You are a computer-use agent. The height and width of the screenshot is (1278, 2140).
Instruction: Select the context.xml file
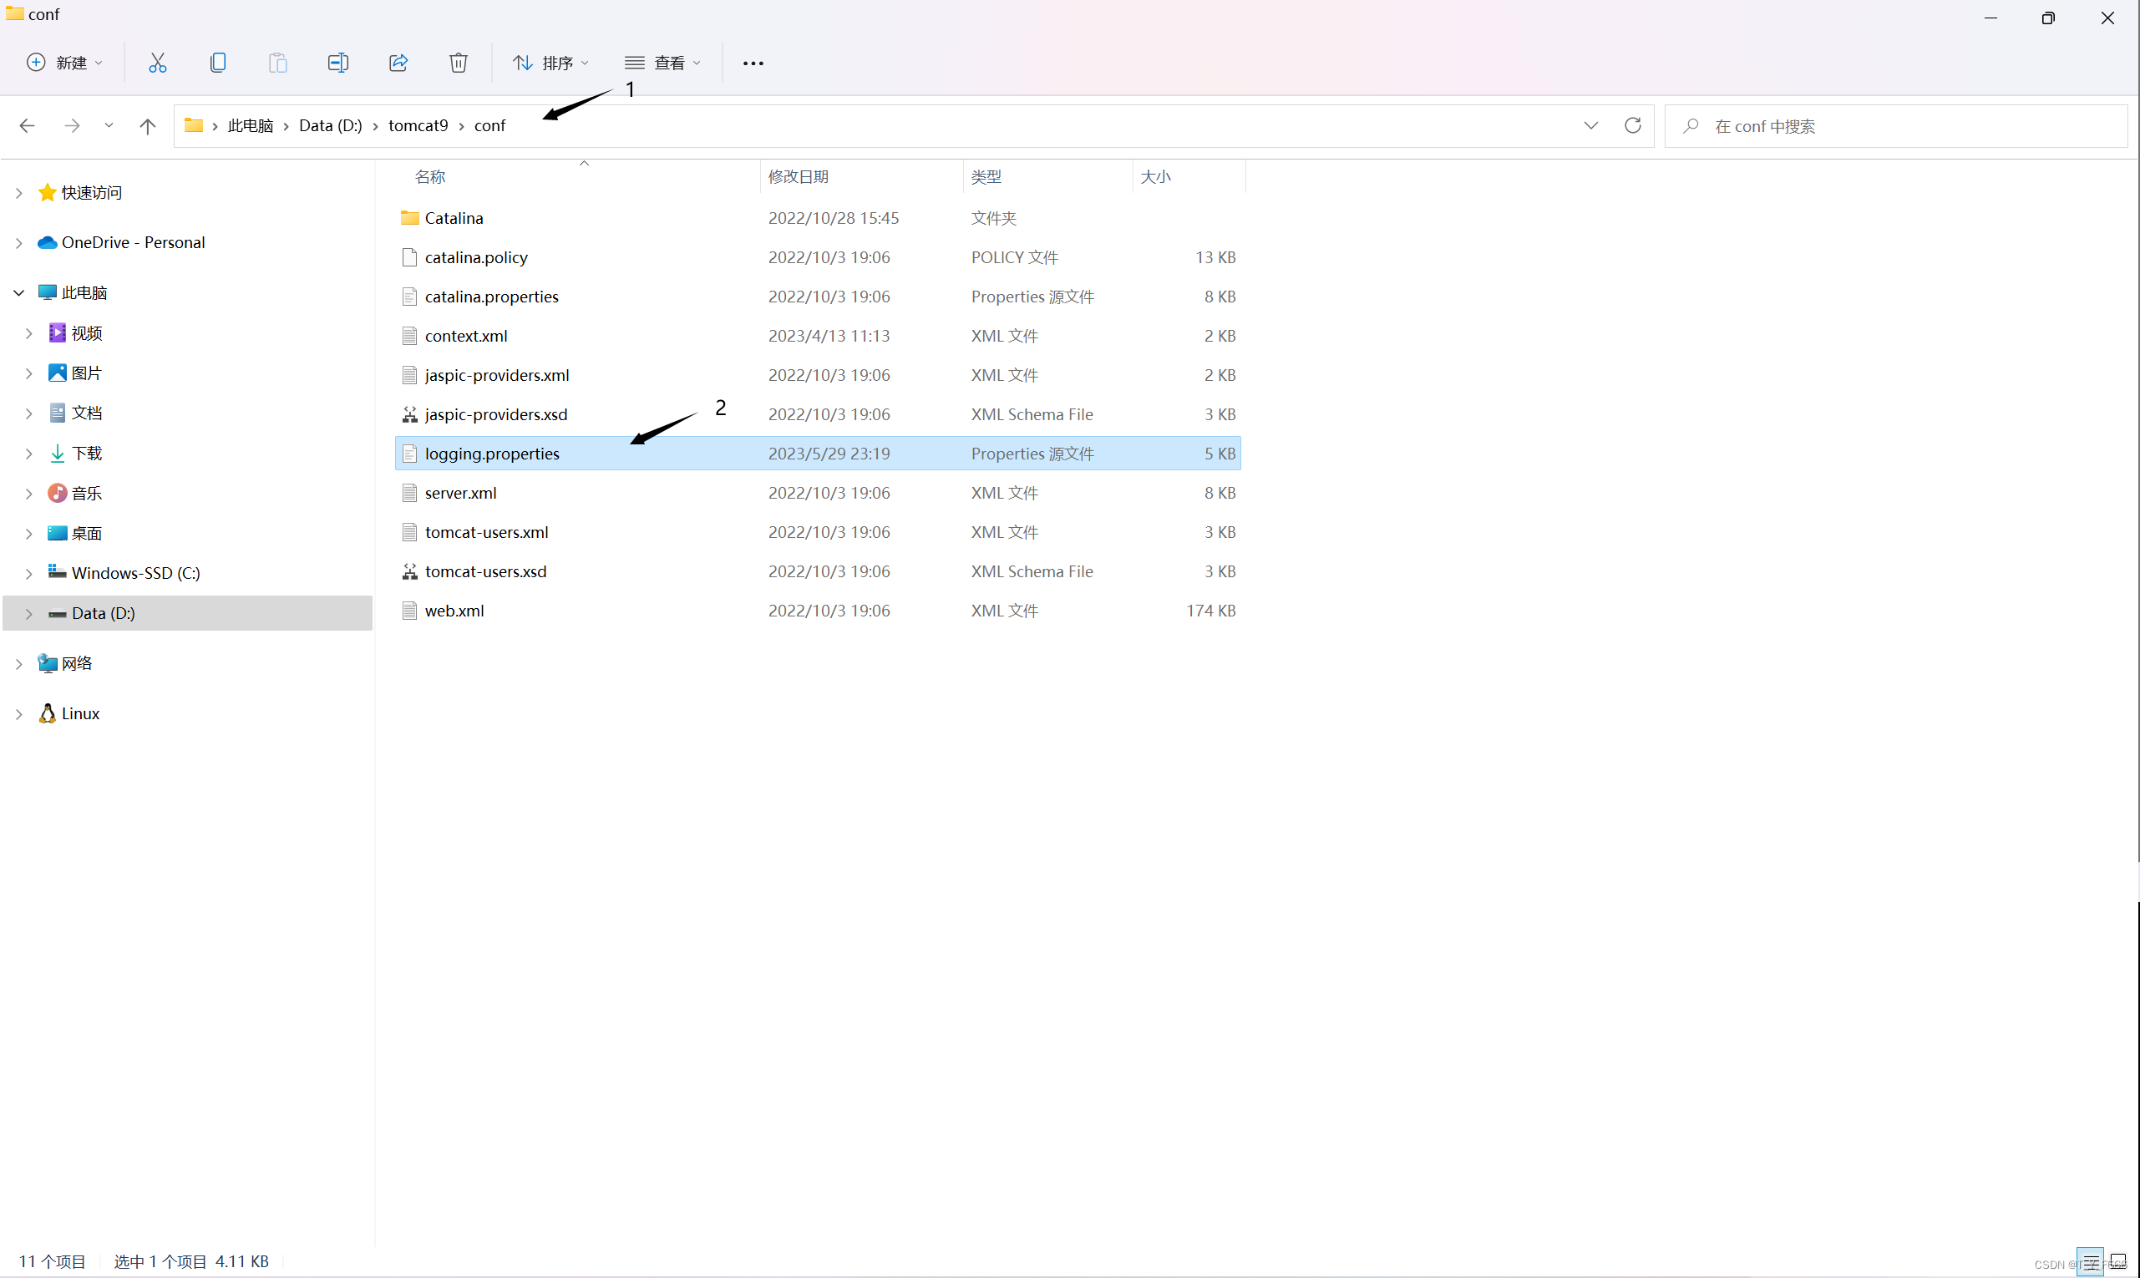tap(818, 336)
